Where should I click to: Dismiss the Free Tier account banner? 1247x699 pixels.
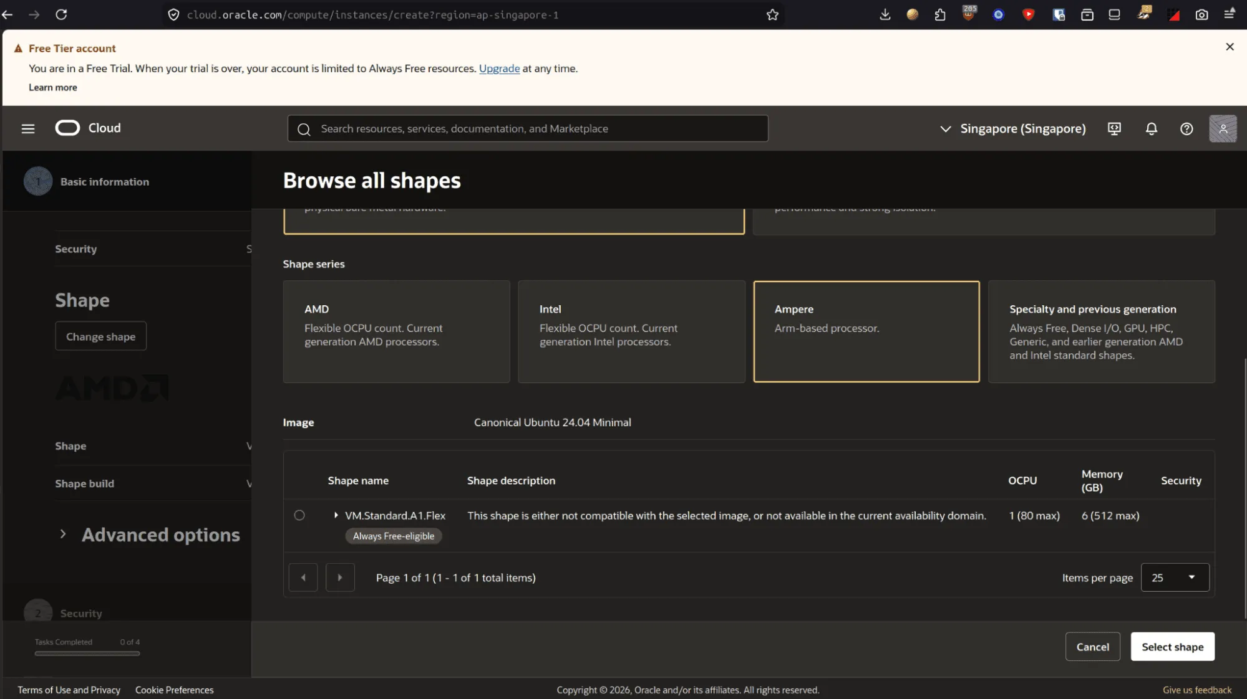(1230, 47)
